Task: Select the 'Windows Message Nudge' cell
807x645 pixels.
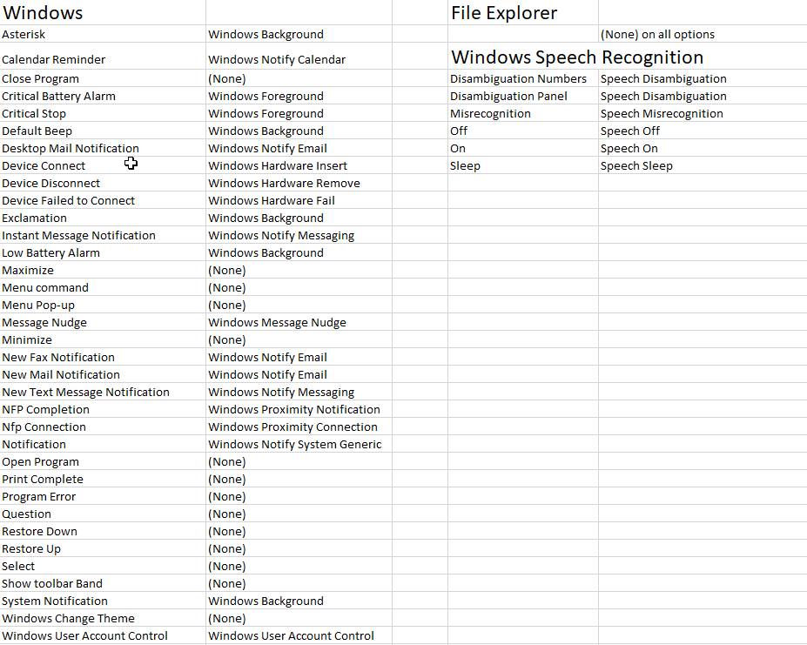Action: (x=299, y=322)
